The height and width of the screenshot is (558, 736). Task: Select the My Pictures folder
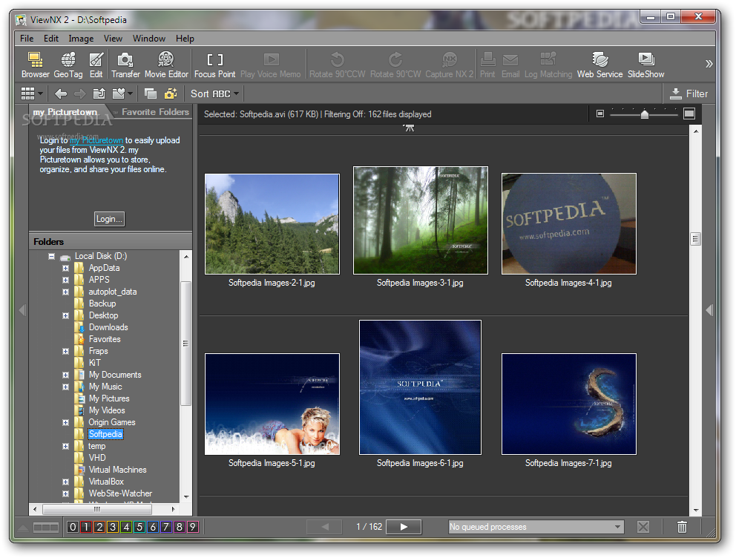pyautogui.click(x=109, y=398)
